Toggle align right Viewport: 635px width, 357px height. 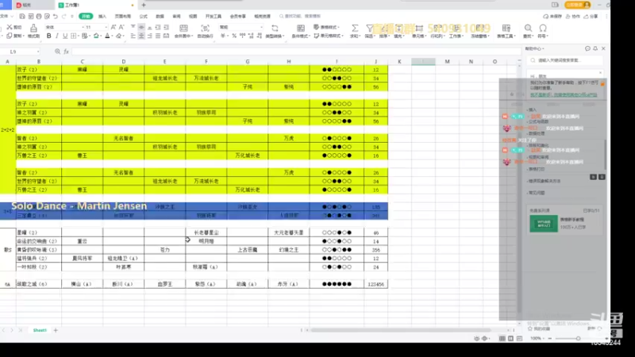pos(149,36)
